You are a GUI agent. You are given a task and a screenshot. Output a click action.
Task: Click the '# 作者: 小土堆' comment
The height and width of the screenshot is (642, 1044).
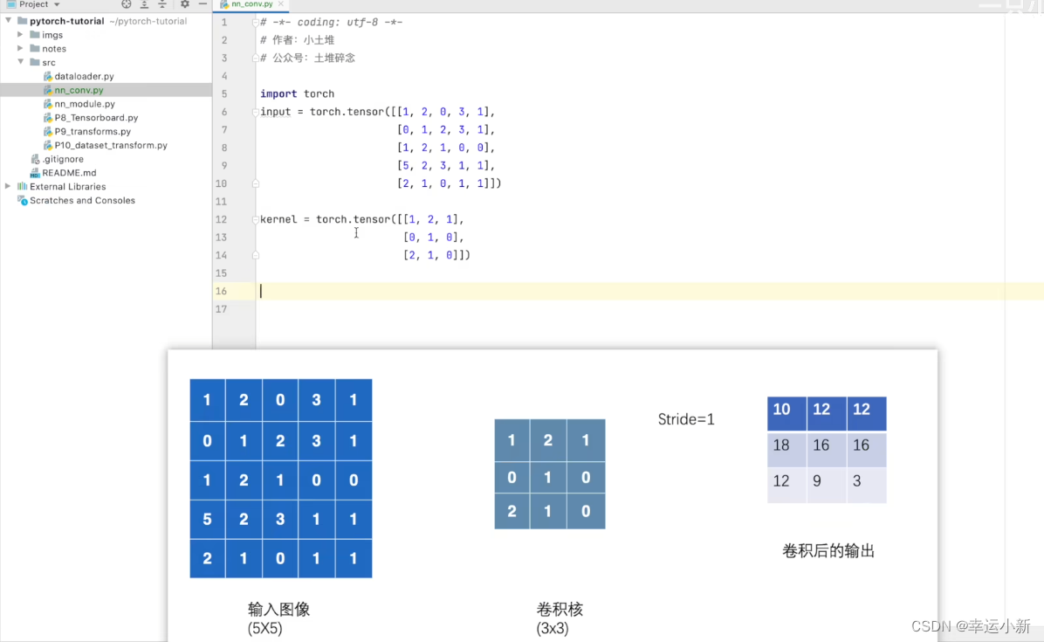tap(297, 40)
